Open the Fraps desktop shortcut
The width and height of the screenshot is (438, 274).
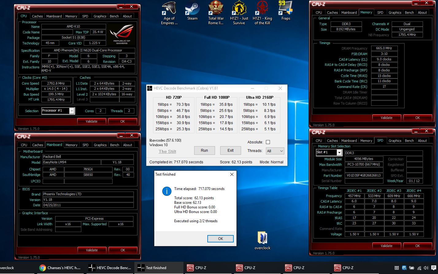[x=286, y=11]
